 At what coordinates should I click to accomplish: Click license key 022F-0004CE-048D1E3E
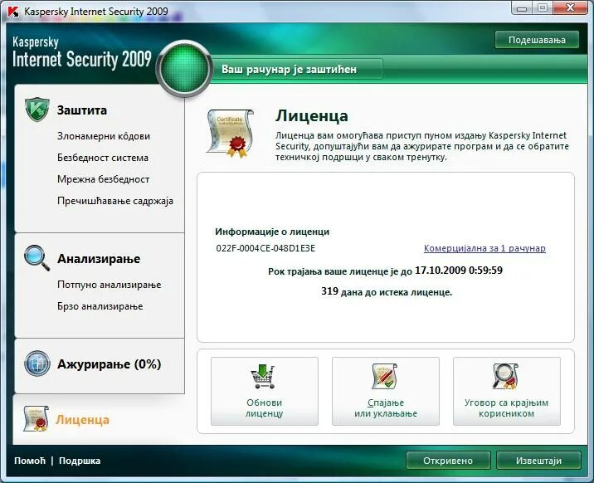[x=265, y=248]
